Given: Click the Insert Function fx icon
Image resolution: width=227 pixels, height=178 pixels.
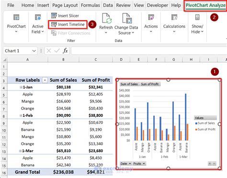Looking at the screenshot, I should [x=65, y=51].
